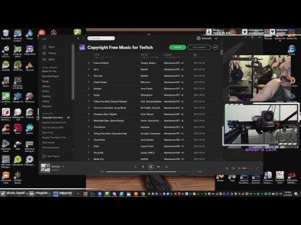Open the CCleaner desktop icon
Viewport: 301px width, 225px height.
6,129
